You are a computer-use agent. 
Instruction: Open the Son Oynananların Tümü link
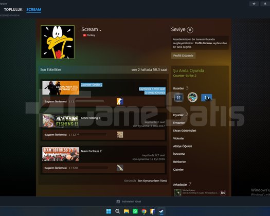tap(152, 181)
